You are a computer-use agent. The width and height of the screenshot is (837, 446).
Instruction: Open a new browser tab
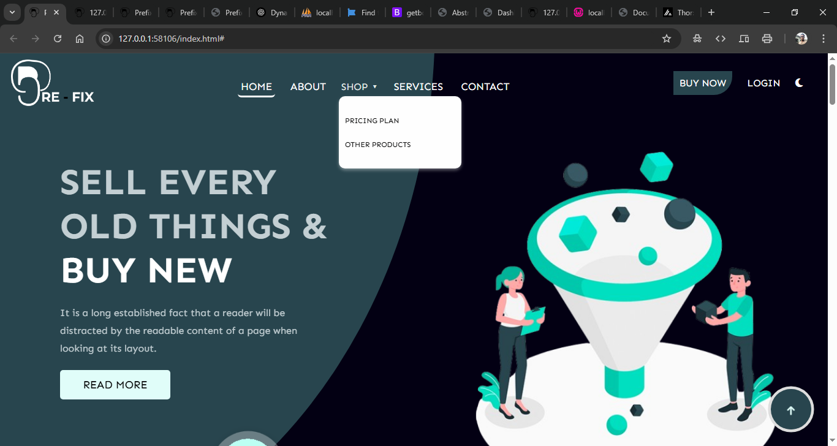[x=711, y=12]
